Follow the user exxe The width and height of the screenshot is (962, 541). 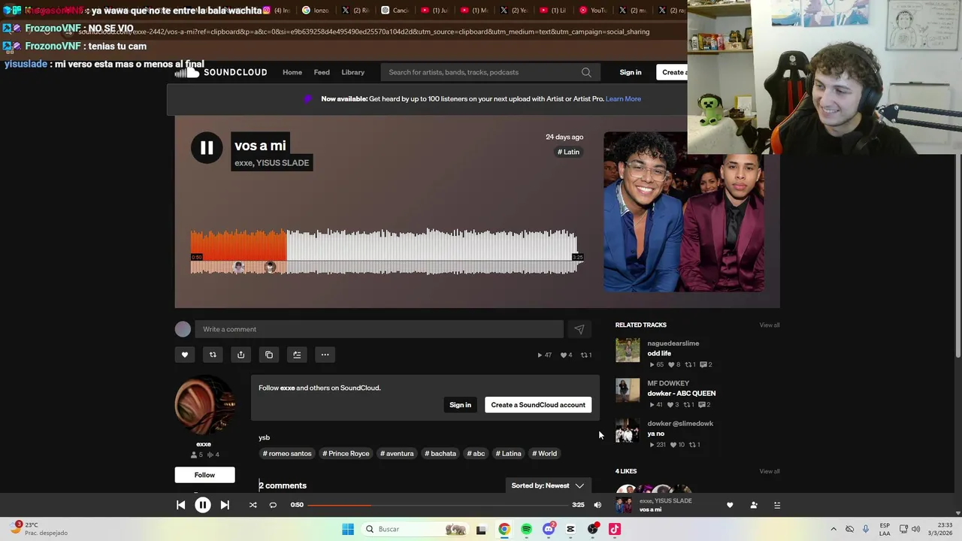point(204,475)
